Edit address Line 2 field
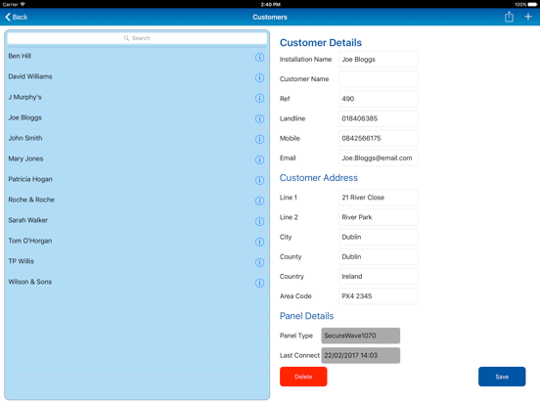Image resolution: width=540 pixels, height=405 pixels. pos(379,217)
